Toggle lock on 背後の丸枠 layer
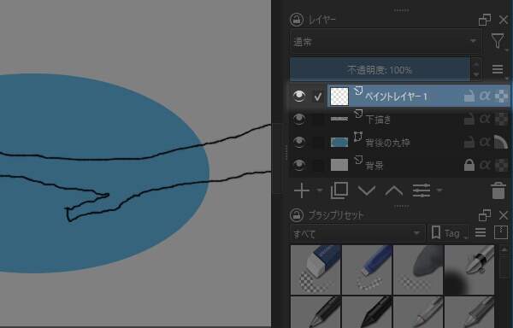513x328 pixels. [x=469, y=142]
